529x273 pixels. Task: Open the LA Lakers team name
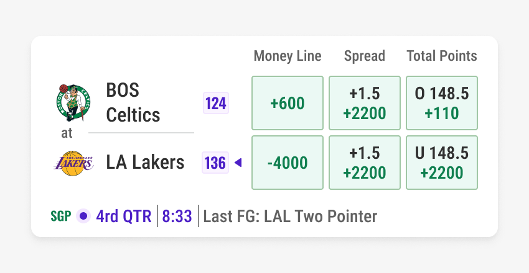pos(145,163)
